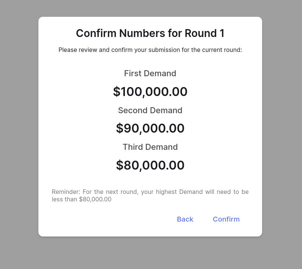302x269 pixels.
Task: Click "Round 1" in the dialog title
Action: (204, 33)
